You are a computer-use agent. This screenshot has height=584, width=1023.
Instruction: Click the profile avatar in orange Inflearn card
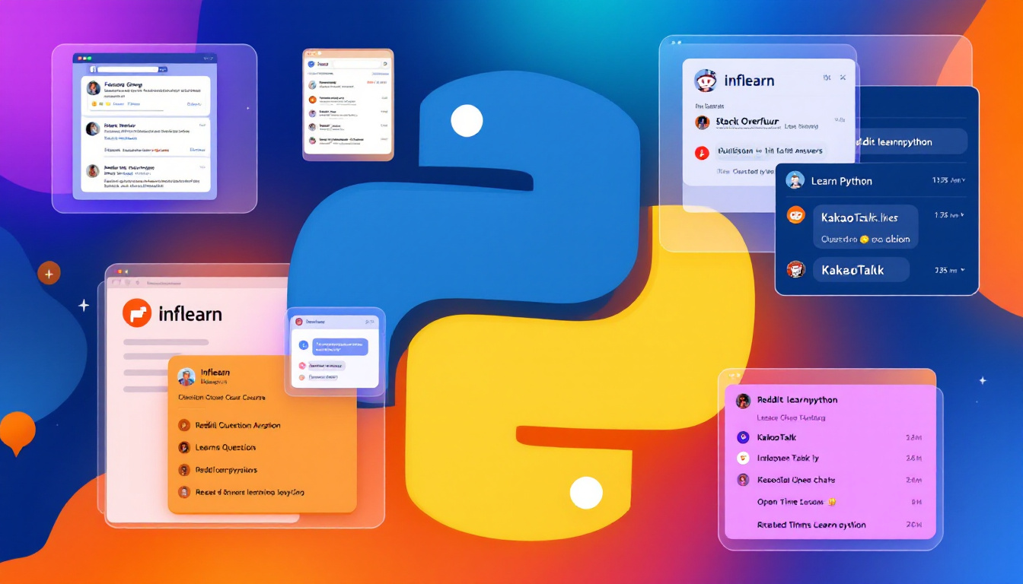point(186,377)
